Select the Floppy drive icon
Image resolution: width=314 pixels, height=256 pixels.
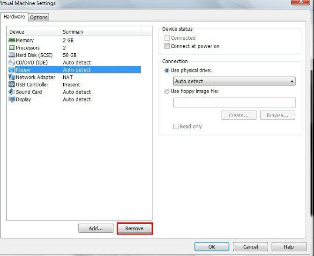click(12, 70)
